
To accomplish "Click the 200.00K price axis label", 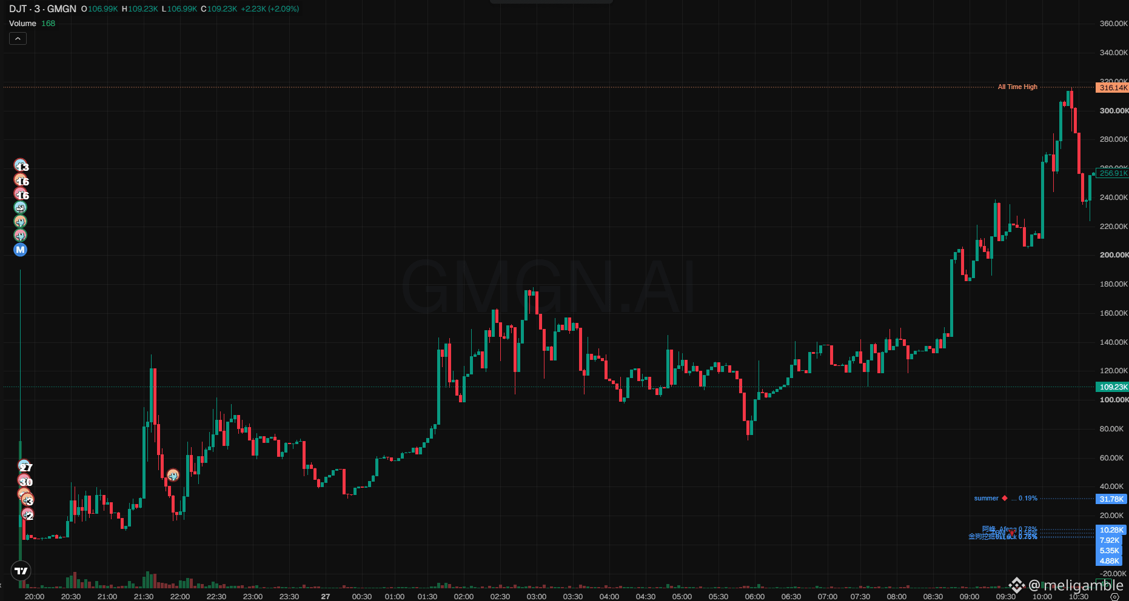I will pos(1114,255).
